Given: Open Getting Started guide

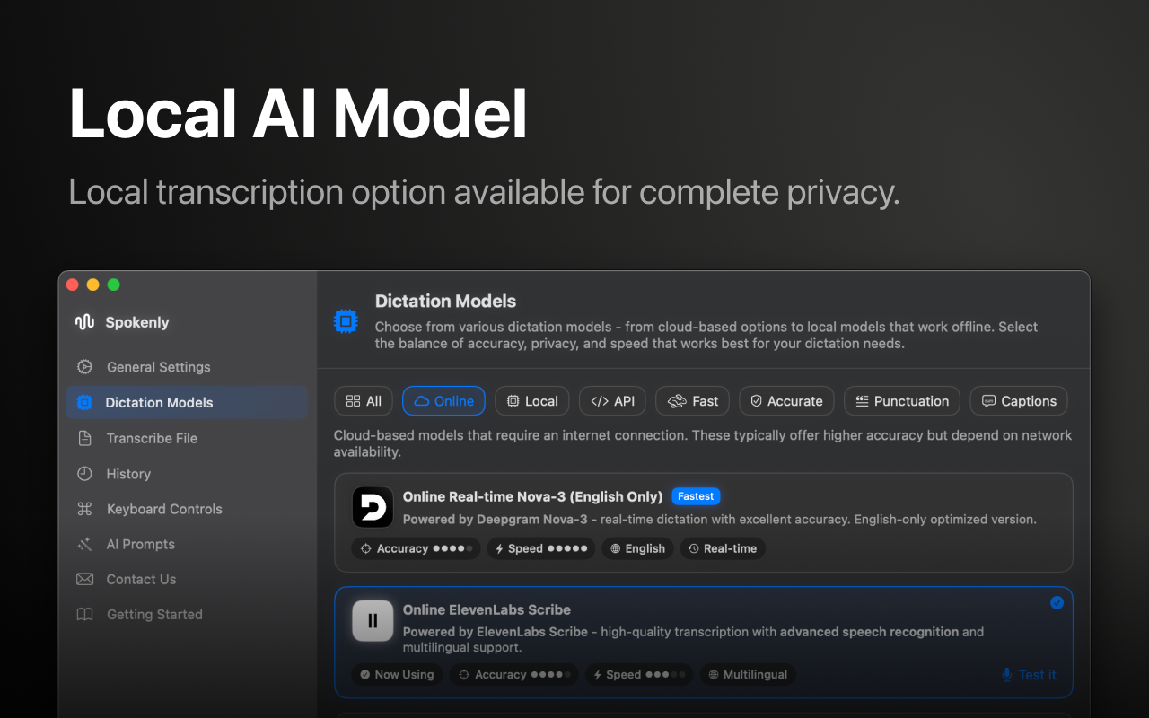Looking at the screenshot, I should pos(187,615).
